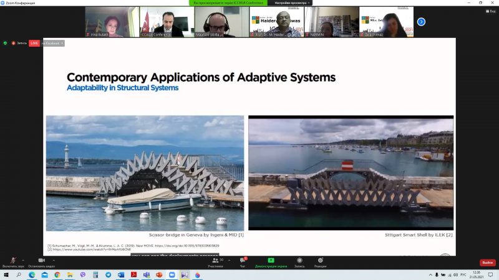Click the 'Adaptability in Structural Systems' subtitle
The image size is (499, 280).
click(122, 88)
